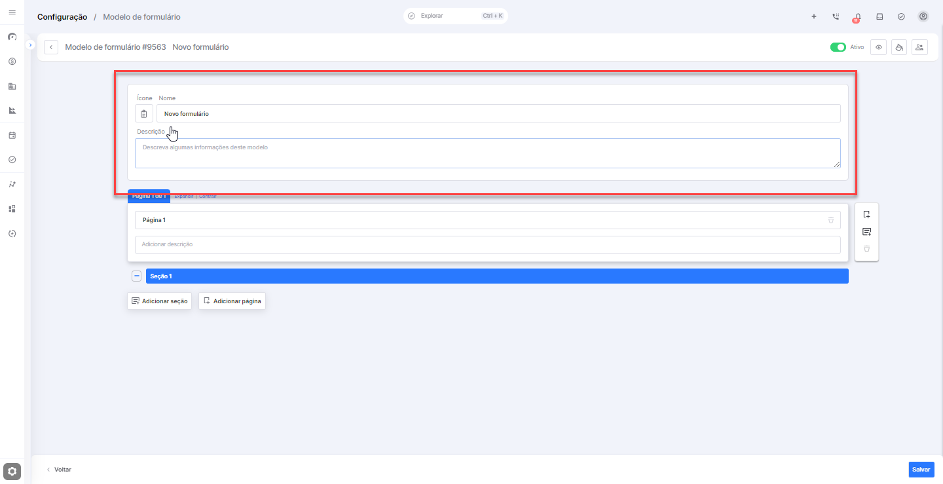Open the running-figure sidebar icon
The image size is (943, 484).
(12, 185)
